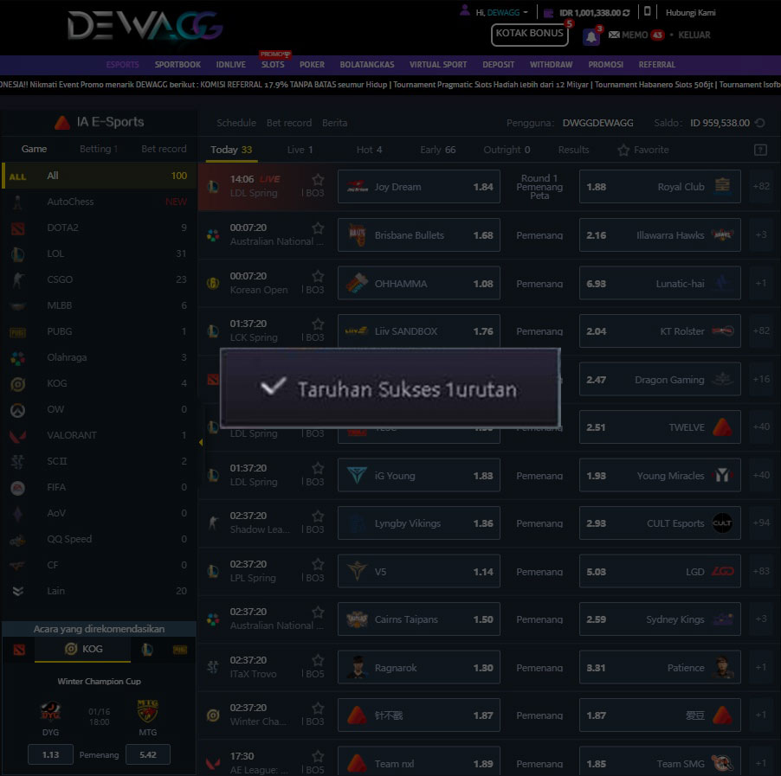Screen dimensions: 781x776
Task: Expand +16 markets for Dragon Gaming match
Action: [761, 379]
